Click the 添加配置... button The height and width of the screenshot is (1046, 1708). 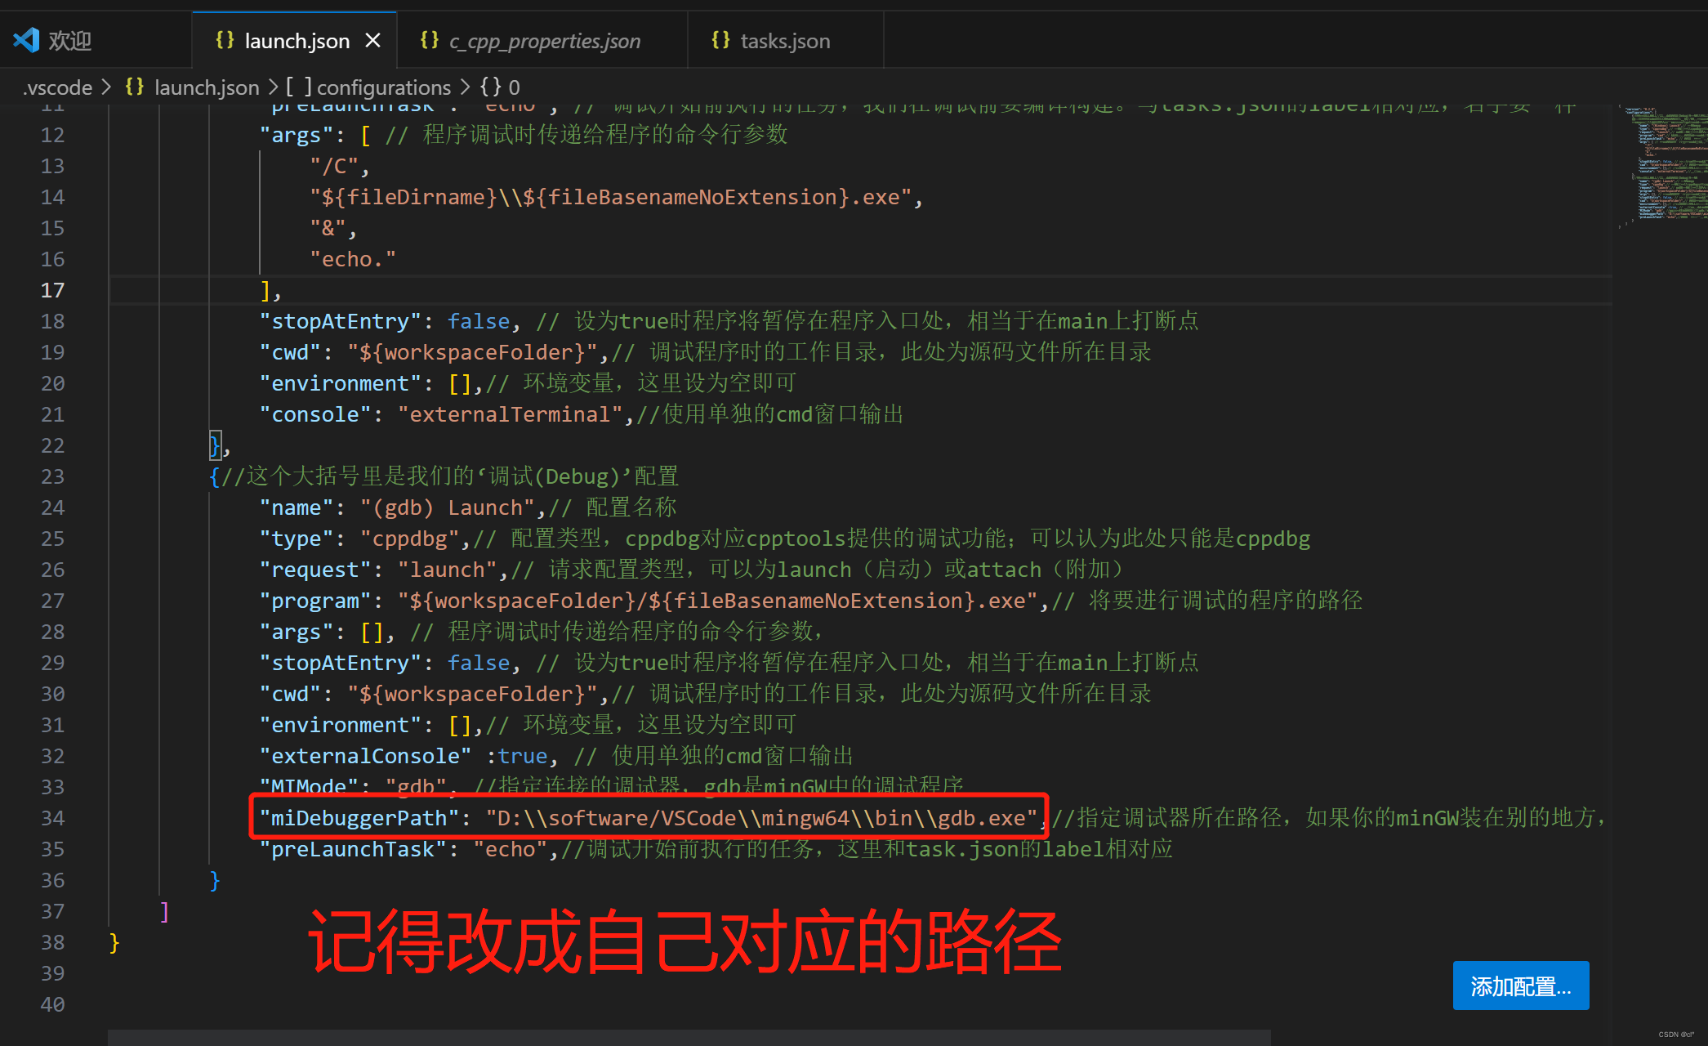click(1520, 986)
